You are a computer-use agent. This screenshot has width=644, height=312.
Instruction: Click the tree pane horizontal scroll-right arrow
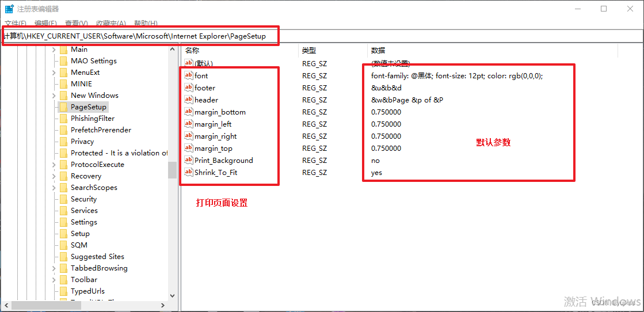[x=163, y=306]
